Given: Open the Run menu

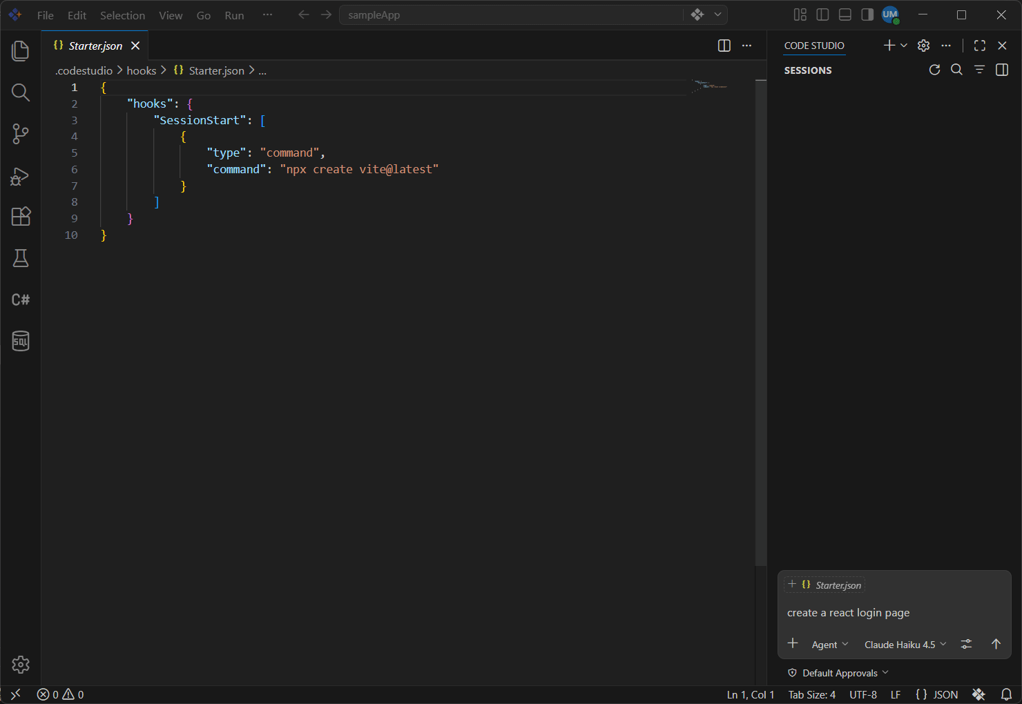Looking at the screenshot, I should 234,15.
